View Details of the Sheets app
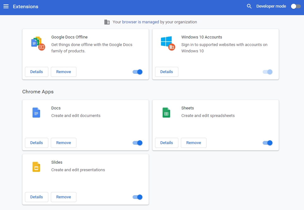Screen dimensions: 304x210 pyautogui.click(x=167, y=143)
